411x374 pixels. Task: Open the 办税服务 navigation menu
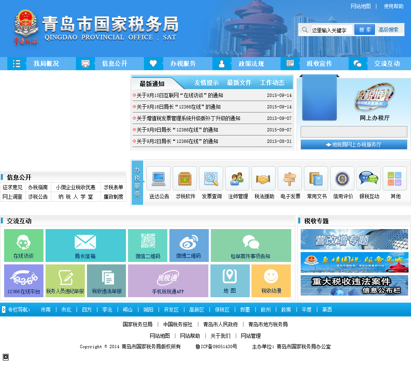[x=183, y=64]
